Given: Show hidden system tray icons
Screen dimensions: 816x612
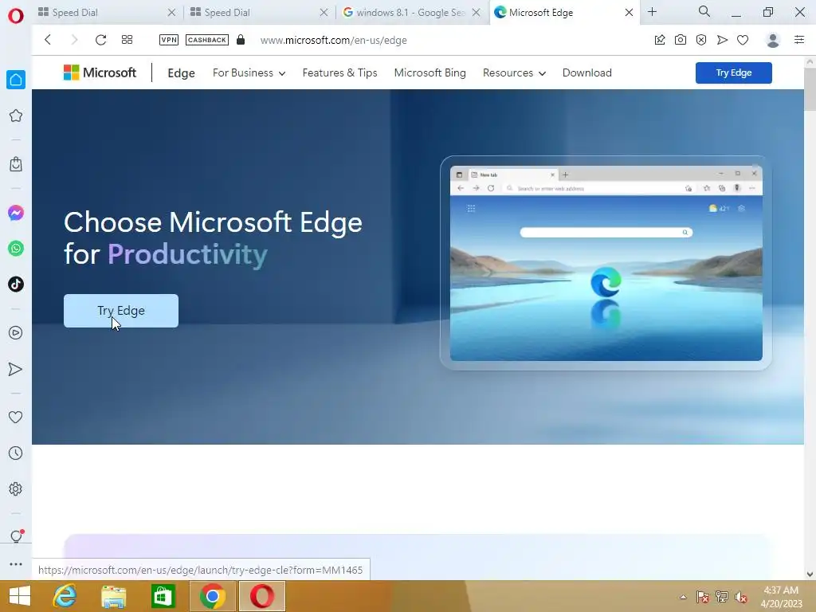Looking at the screenshot, I should 683,597.
